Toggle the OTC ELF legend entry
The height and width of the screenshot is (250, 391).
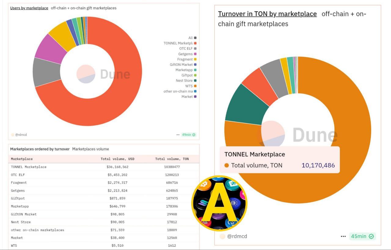point(188,49)
